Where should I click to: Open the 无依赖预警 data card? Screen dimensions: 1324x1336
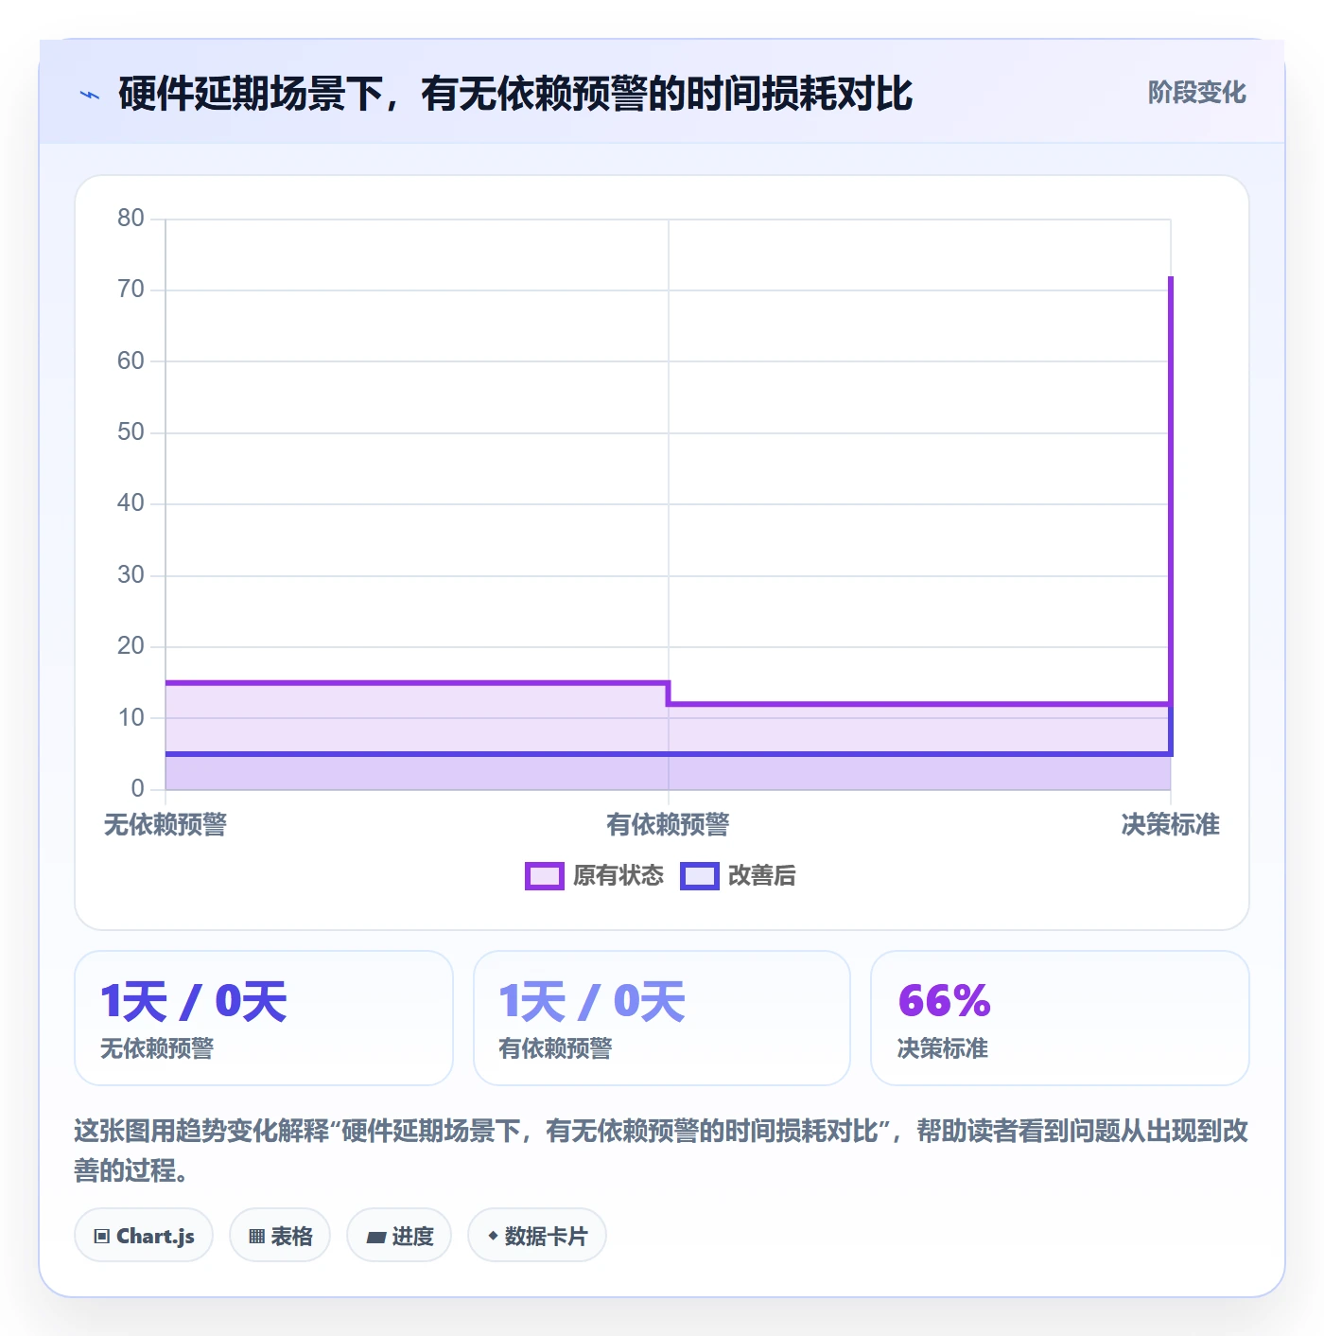click(x=264, y=1018)
